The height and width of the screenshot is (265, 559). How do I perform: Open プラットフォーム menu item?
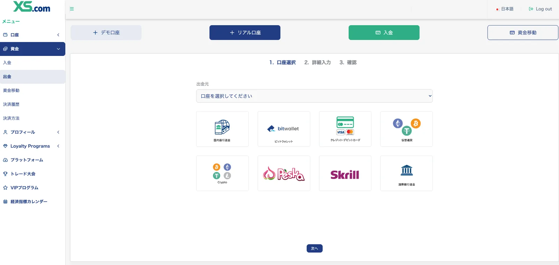pos(32,160)
